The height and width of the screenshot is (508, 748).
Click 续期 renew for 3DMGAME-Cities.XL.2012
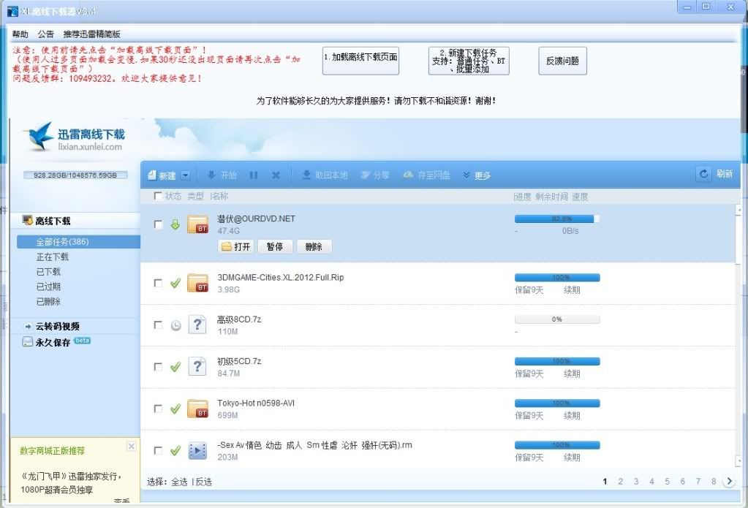click(572, 290)
